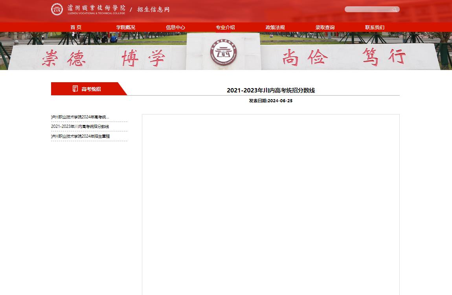Click the college emblem on the banner stone
Viewport: 452px width, 295px height.
tap(223, 52)
